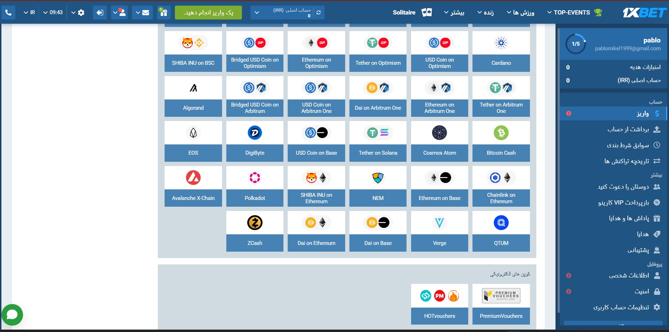669x332 pixels.
Task: Open the 09:43 time zone dropdown
Action: (53, 12)
